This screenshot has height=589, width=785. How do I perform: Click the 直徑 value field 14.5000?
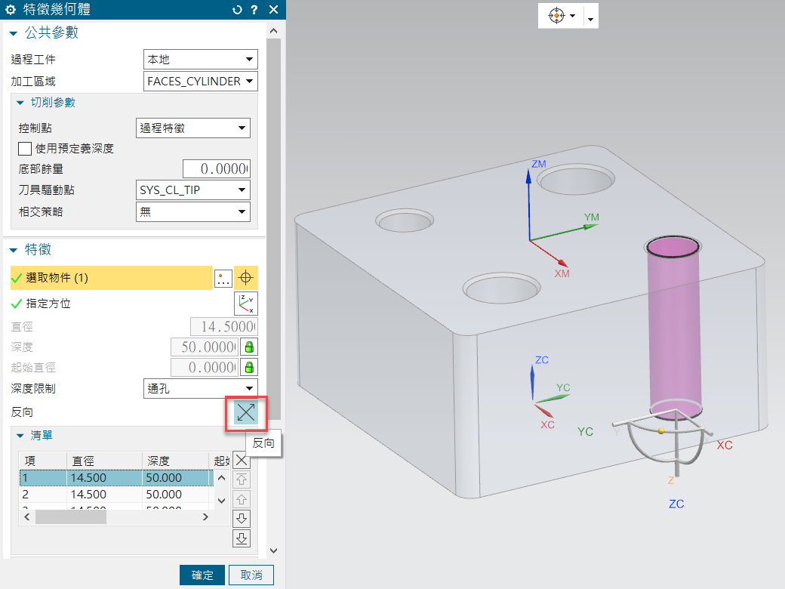coord(223,326)
